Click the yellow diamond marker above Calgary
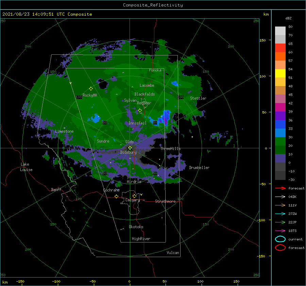 click(x=134, y=196)
